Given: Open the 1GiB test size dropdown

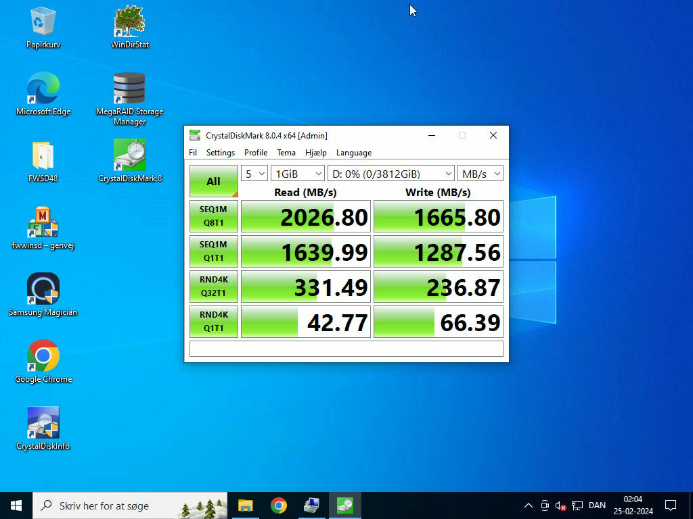Looking at the screenshot, I should (x=298, y=174).
